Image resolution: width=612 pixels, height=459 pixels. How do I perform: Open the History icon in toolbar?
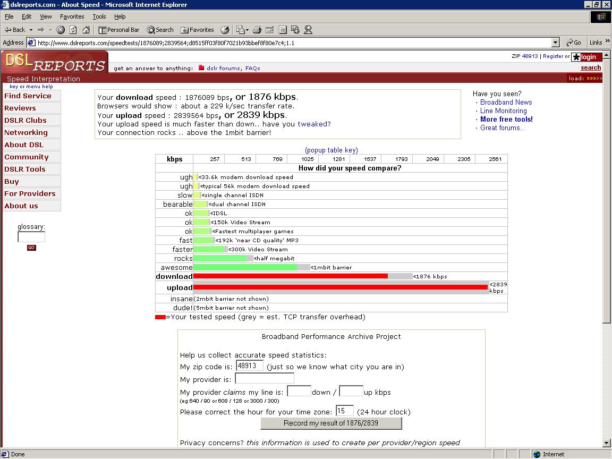(x=225, y=30)
